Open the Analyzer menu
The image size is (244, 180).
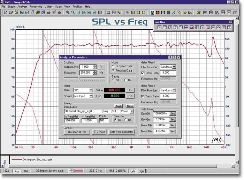point(22,7)
